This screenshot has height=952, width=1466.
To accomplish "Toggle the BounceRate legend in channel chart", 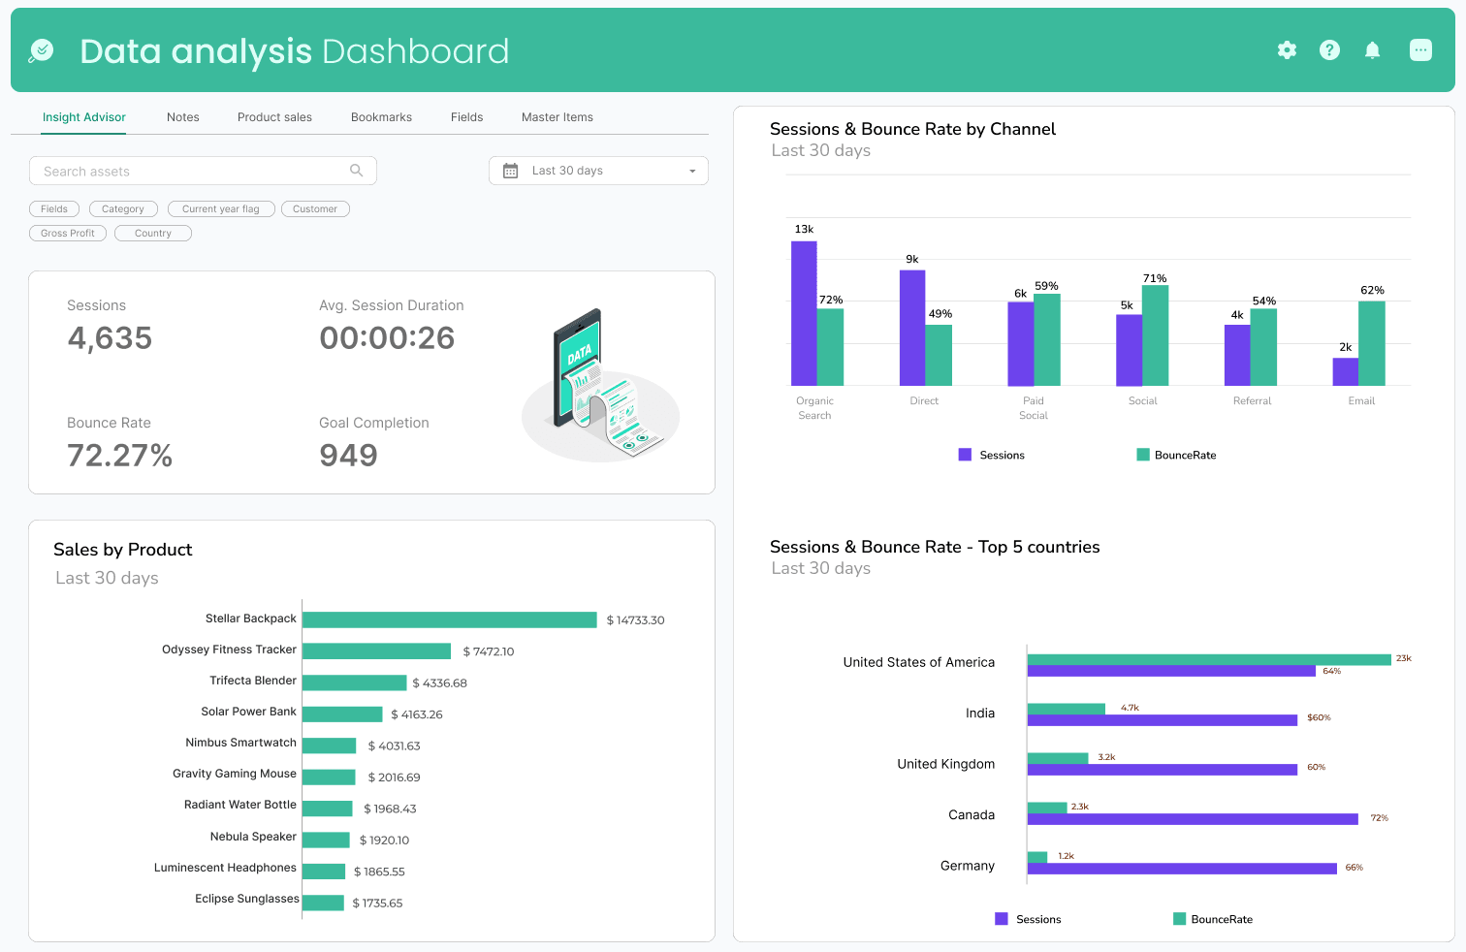I will (x=1176, y=454).
